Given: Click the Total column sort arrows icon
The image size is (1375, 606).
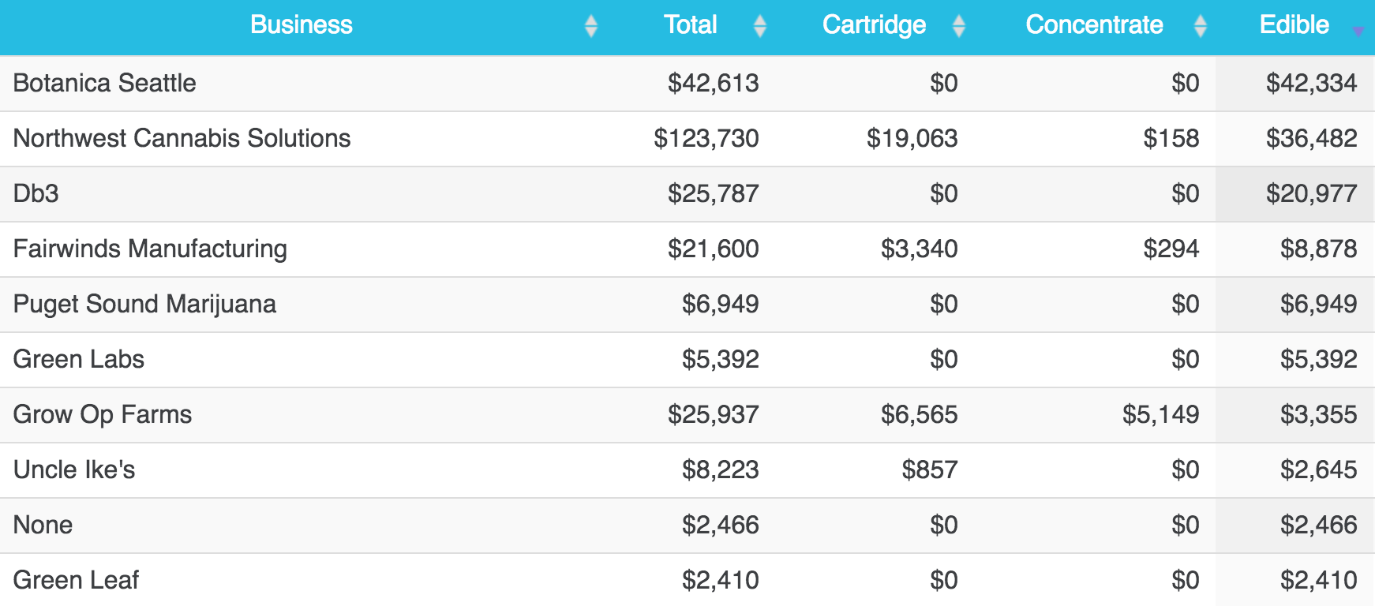Looking at the screenshot, I should point(760,26).
